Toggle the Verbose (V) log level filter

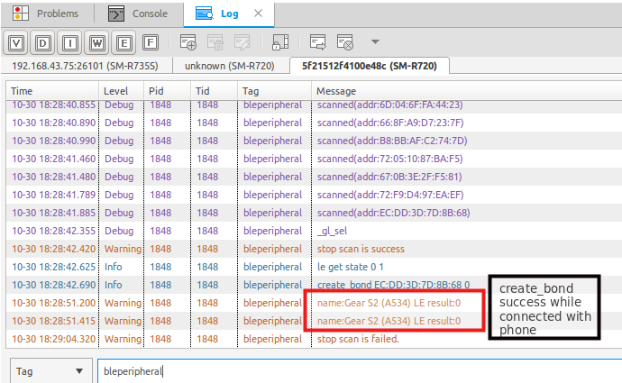(x=16, y=42)
